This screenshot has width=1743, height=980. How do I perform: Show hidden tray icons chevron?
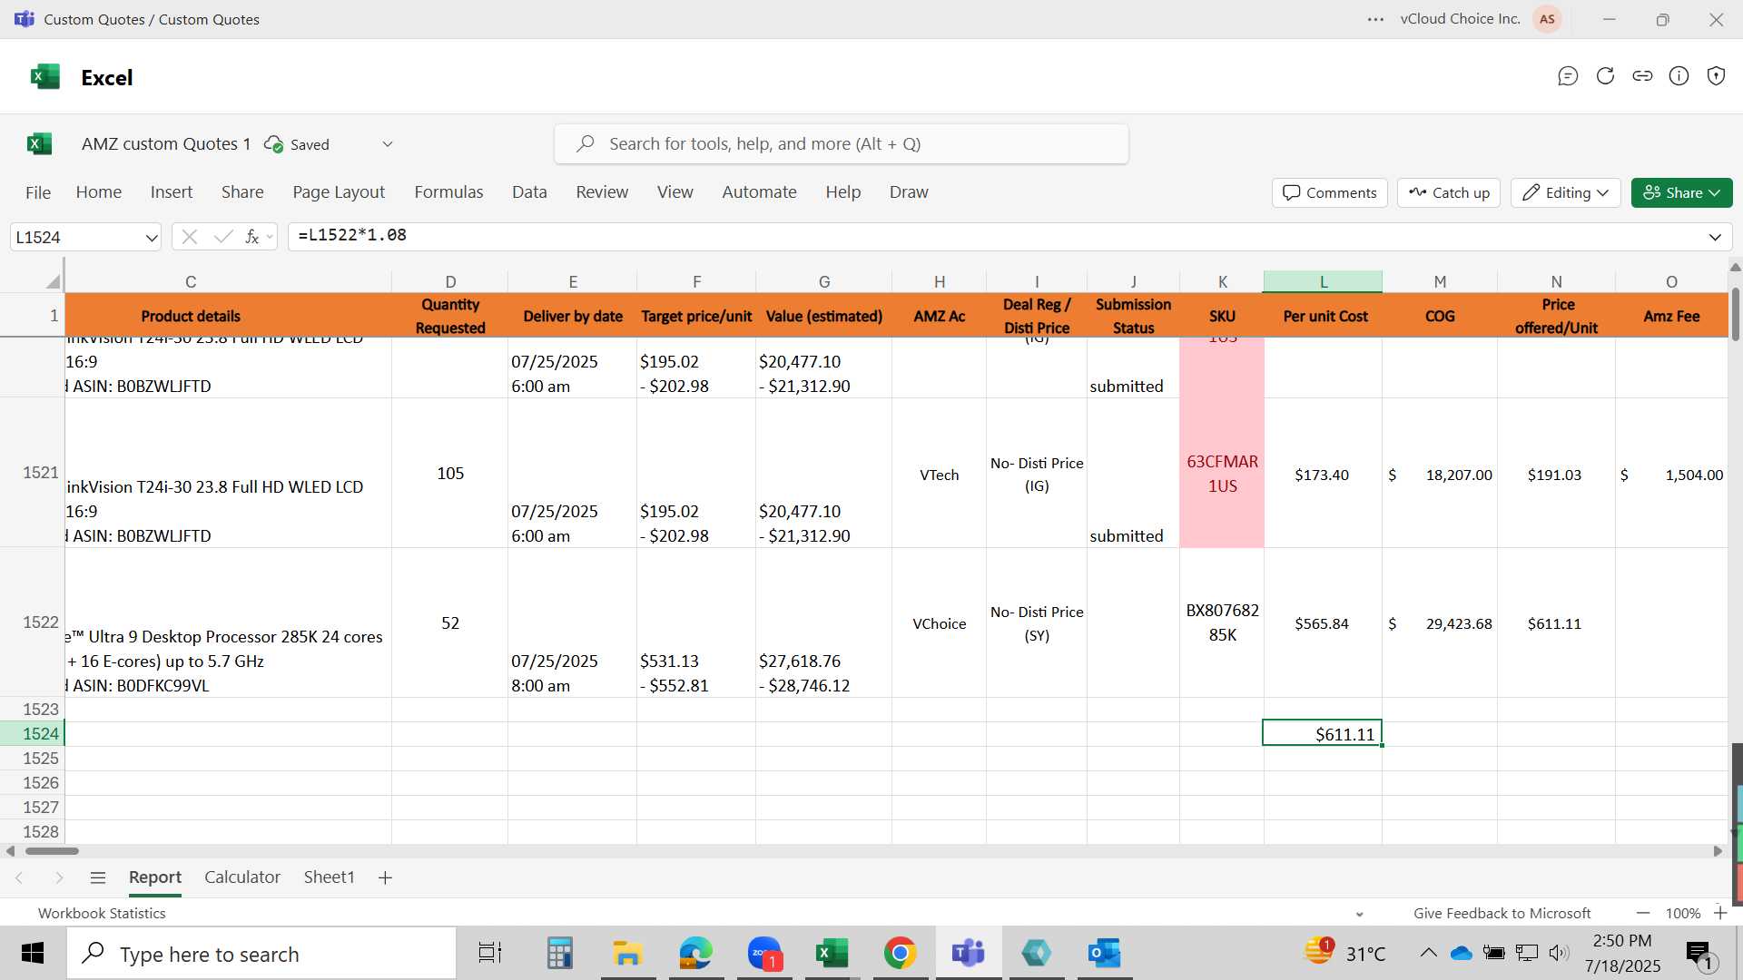point(1428,953)
